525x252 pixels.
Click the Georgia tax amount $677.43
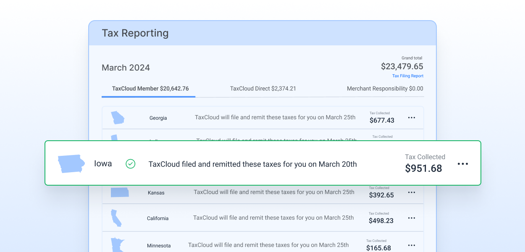[382, 121]
